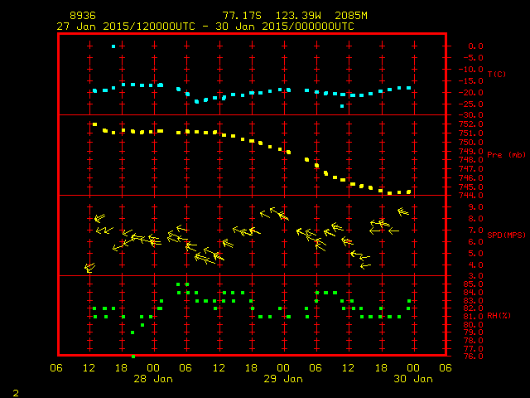
Task: Click the SPD(MPS) axis label
Action: (x=506, y=235)
